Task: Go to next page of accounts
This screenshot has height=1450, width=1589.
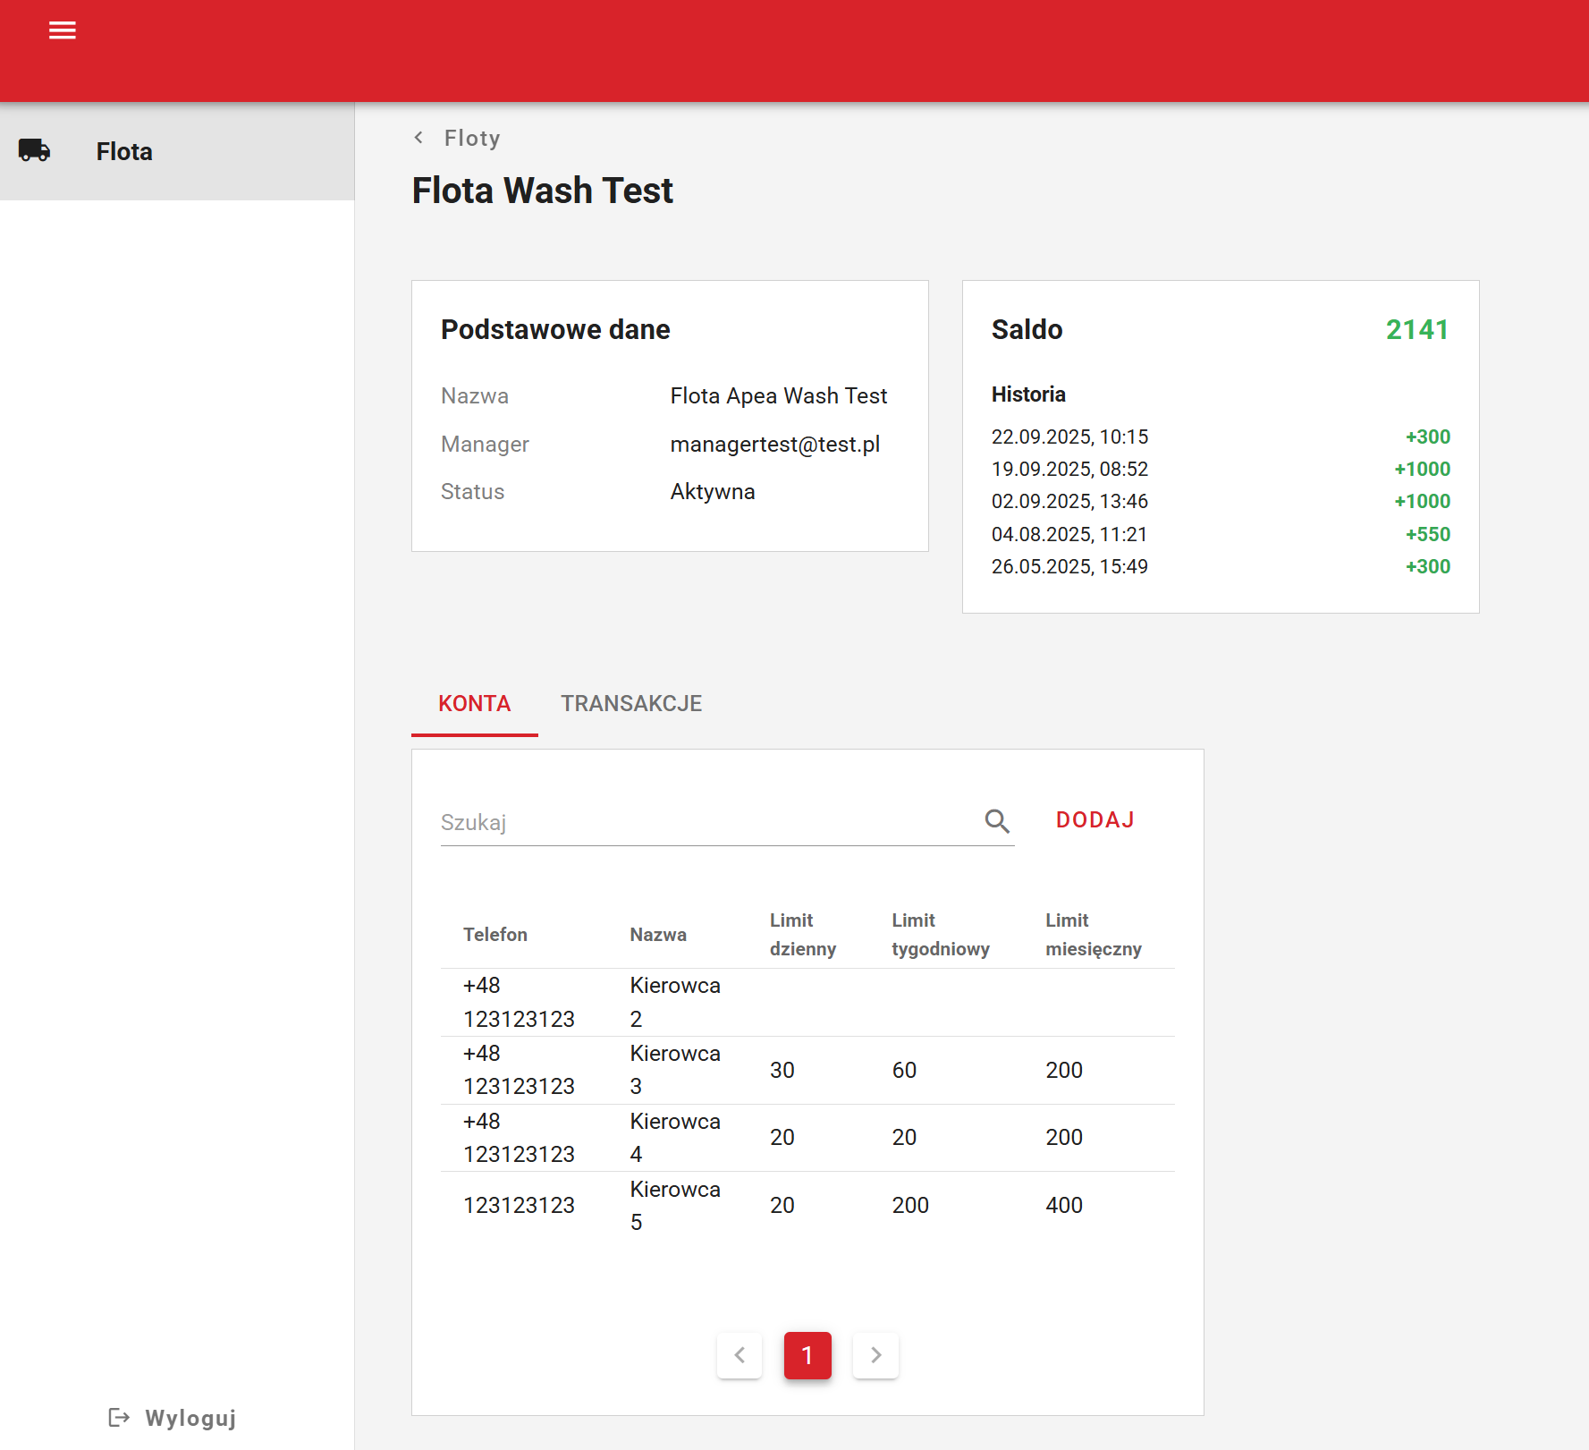Action: click(875, 1355)
